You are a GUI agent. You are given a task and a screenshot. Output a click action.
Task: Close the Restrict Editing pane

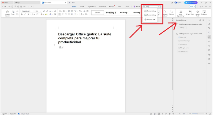(203, 20)
